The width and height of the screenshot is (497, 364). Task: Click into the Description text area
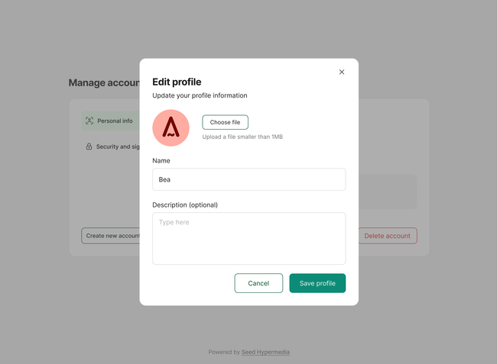coord(248,238)
